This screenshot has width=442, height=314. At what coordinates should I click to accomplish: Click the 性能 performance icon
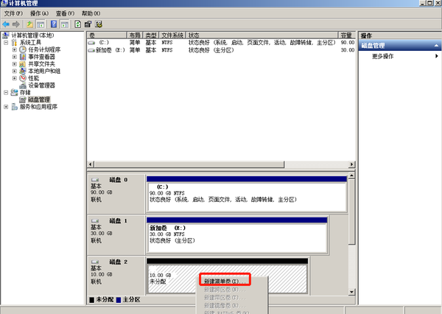[23, 78]
